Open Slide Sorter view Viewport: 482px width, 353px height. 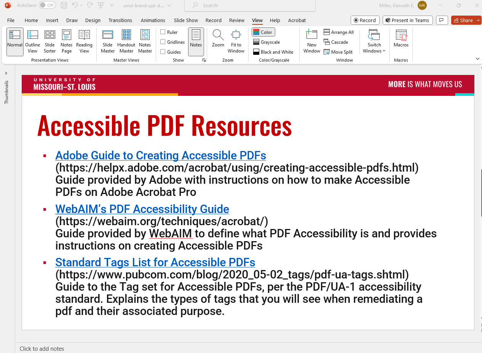(50, 42)
